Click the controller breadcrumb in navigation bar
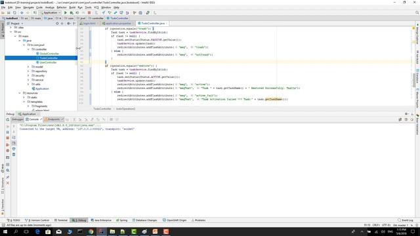This screenshot has width=420, height=236. click(96, 18)
